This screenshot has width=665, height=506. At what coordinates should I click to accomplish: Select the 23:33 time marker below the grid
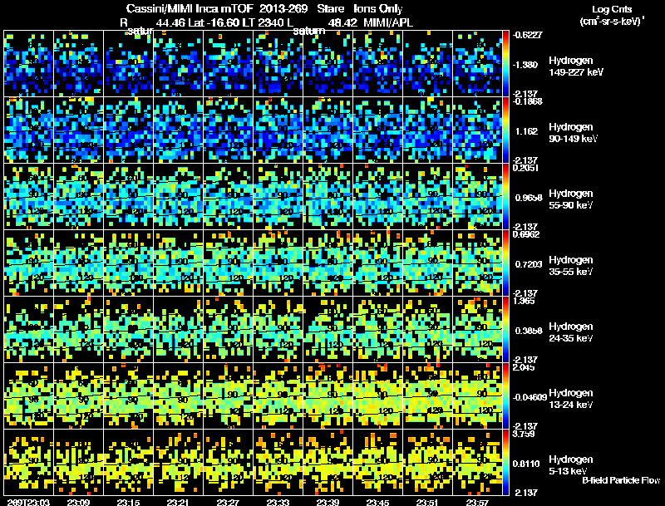(x=278, y=502)
